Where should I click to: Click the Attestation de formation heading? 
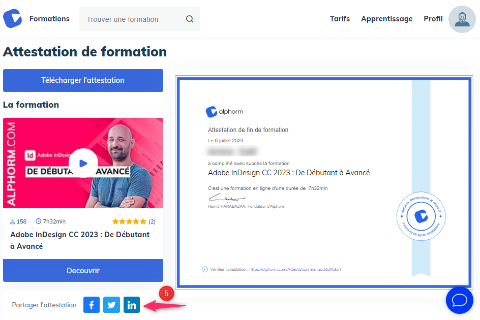[85, 52]
